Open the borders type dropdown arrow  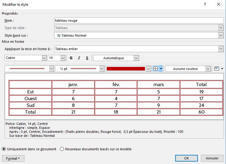(161, 69)
